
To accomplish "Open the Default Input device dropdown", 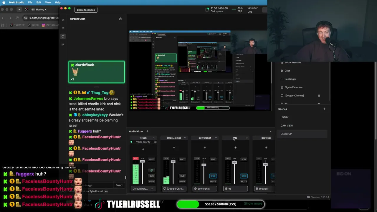I will coord(143,189).
